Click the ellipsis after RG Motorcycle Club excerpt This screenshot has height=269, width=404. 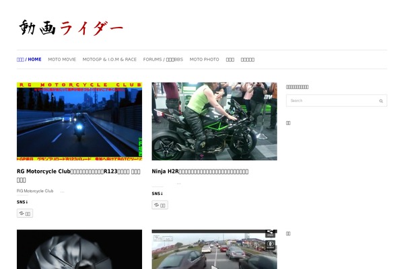click(63, 192)
